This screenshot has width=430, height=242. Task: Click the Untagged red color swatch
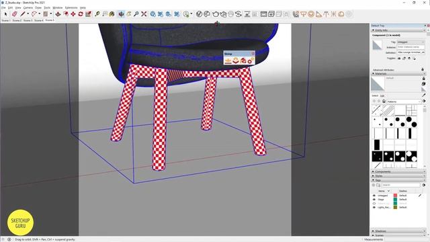(x=395, y=196)
